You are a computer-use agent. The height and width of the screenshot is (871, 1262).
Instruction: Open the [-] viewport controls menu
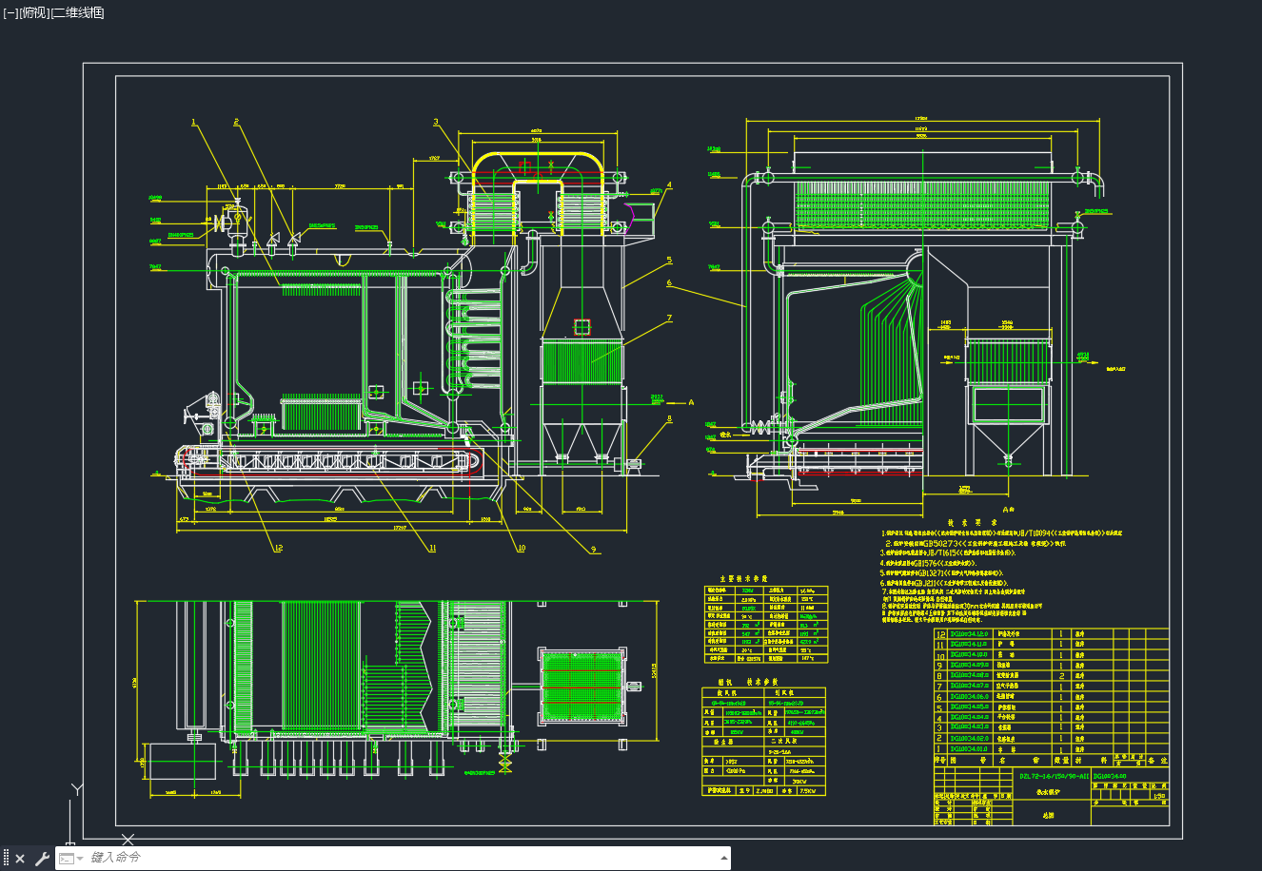pyautogui.click(x=10, y=12)
